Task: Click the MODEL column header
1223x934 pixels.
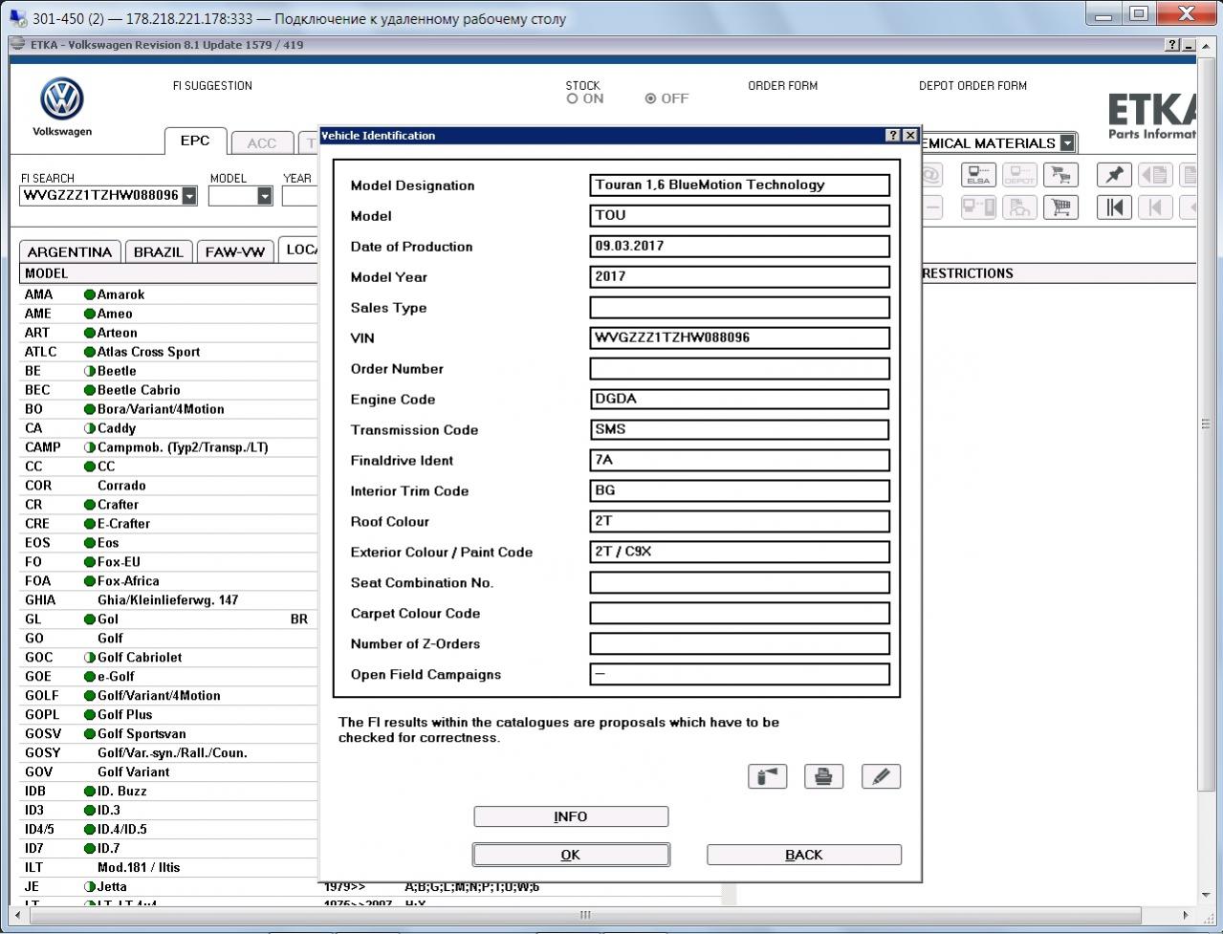Action: click(x=168, y=273)
